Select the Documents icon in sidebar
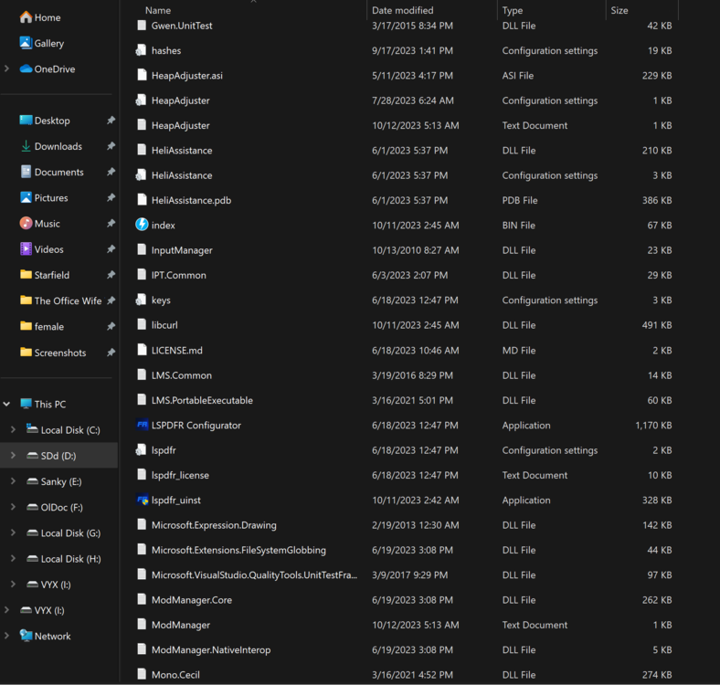The height and width of the screenshot is (685, 720). click(26, 172)
